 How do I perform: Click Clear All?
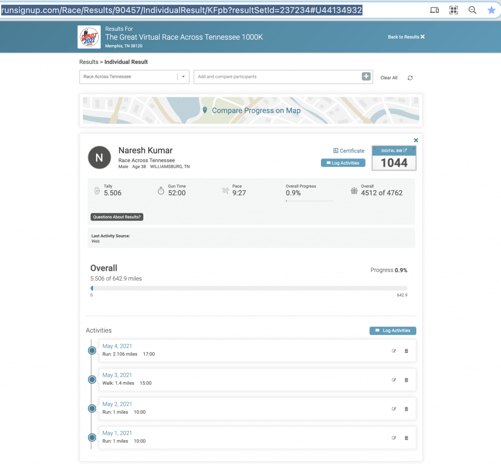(x=389, y=78)
